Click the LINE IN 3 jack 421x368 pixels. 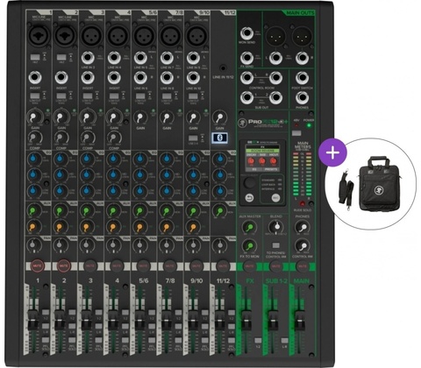click(88, 58)
